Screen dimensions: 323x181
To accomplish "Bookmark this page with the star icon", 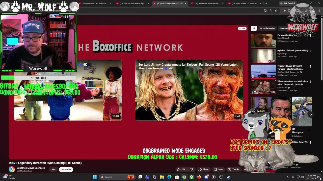I will 276,11.
